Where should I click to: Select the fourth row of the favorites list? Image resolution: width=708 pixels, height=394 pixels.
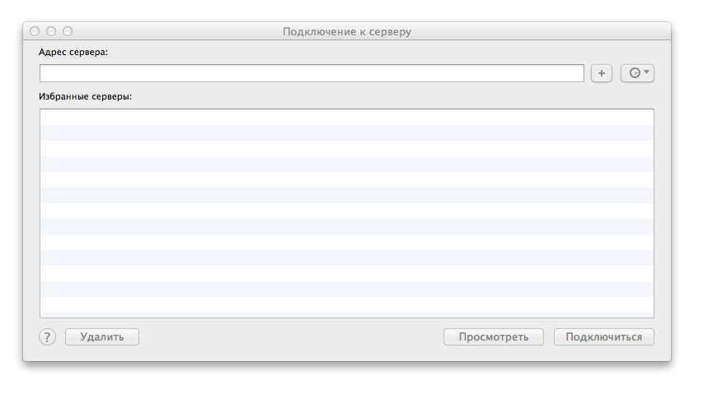click(x=347, y=164)
